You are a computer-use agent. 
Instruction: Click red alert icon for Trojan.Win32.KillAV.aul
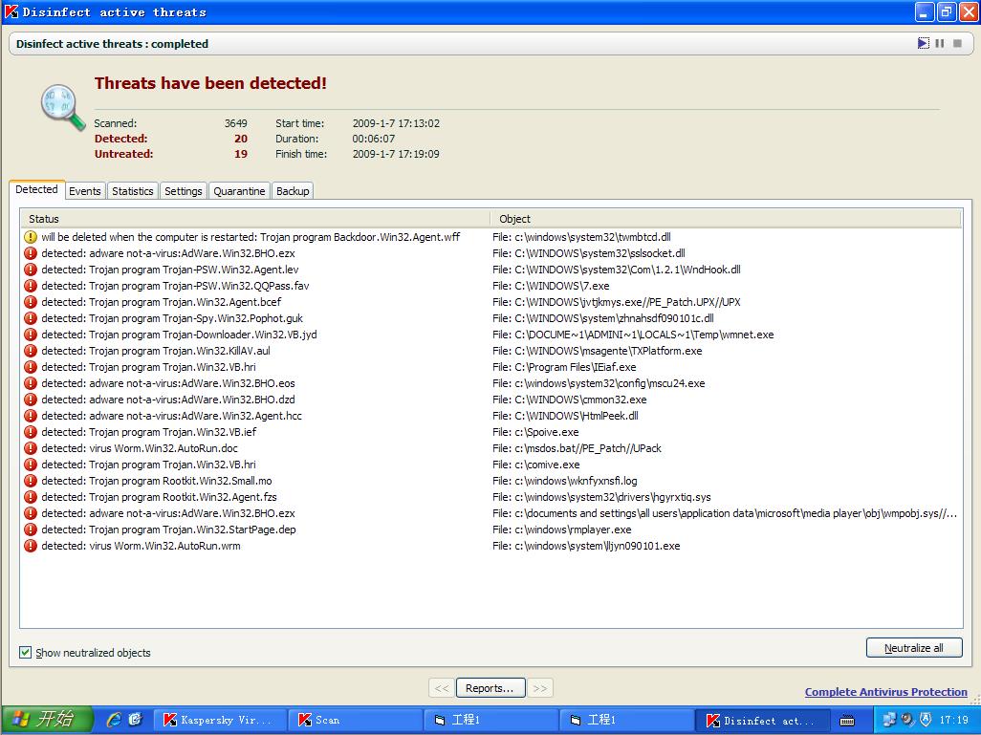[x=31, y=351]
